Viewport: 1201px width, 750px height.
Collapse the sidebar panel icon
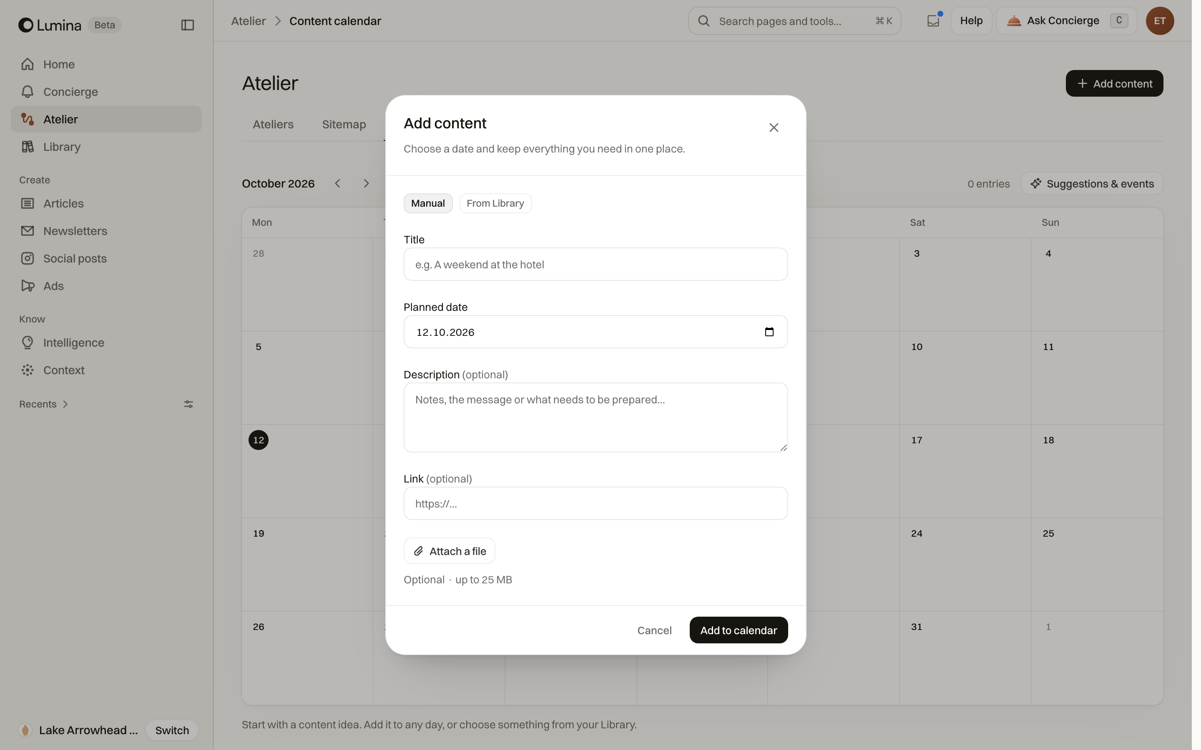[x=187, y=25]
